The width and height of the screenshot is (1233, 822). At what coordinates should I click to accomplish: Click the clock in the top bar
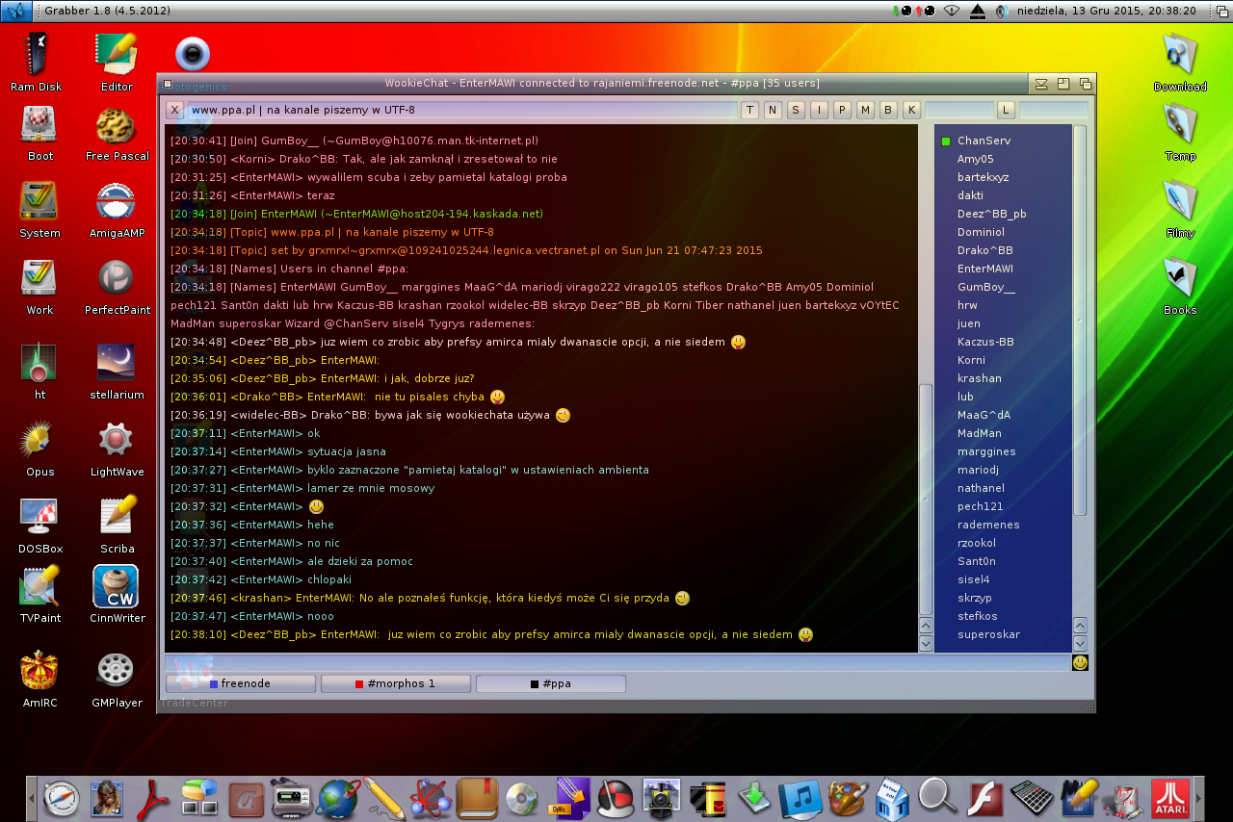1107,11
